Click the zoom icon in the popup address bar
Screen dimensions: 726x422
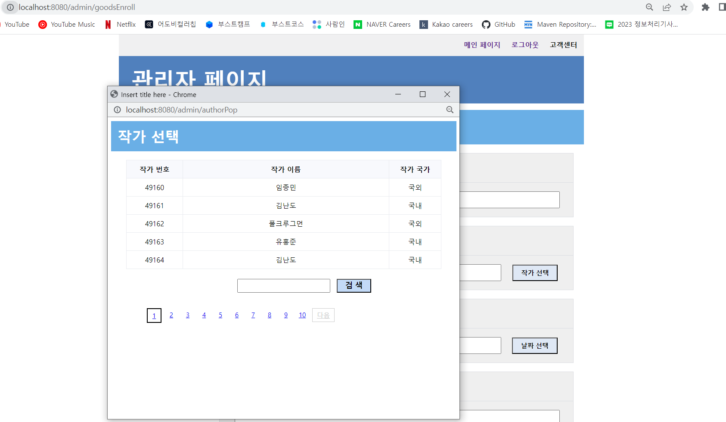(x=450, y=110)
